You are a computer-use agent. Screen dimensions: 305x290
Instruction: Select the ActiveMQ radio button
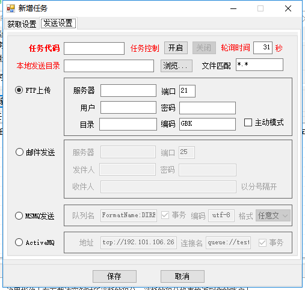point(19,242)
